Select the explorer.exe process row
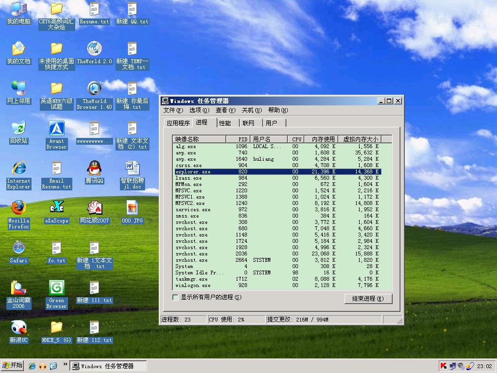Image resolution: width=497 pixels, height=373 pixels. point(278,171)
